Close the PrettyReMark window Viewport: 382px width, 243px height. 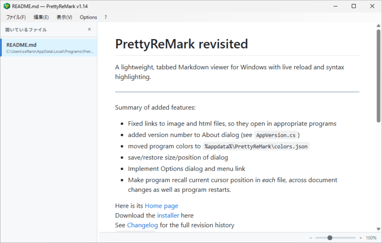(x=372, y=6)
